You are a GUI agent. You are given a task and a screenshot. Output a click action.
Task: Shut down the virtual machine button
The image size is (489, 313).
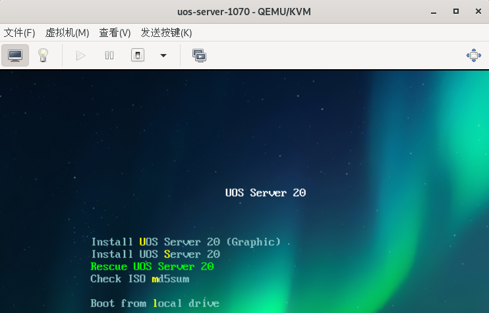click(x=138, y=55)
